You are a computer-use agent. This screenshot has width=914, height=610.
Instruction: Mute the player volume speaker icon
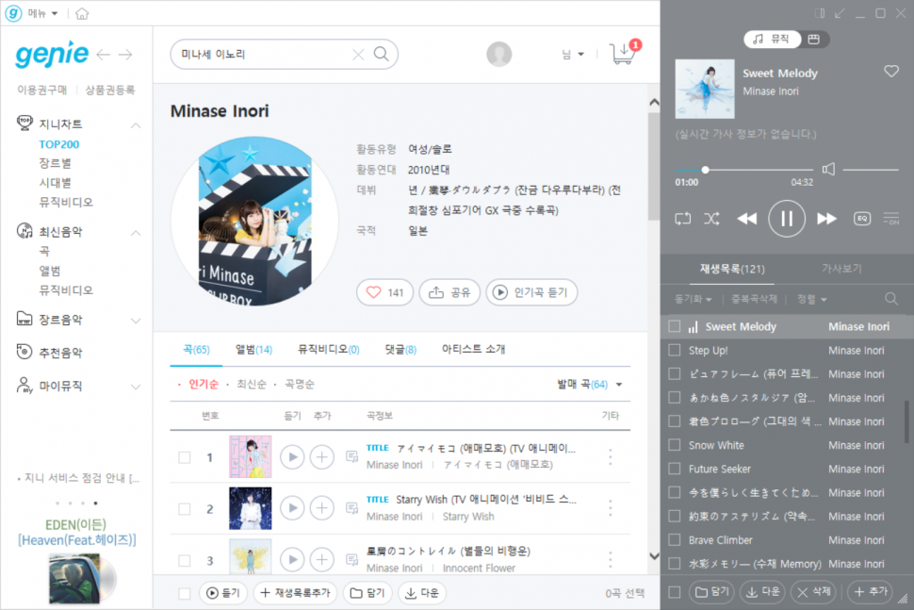(828, 169)
